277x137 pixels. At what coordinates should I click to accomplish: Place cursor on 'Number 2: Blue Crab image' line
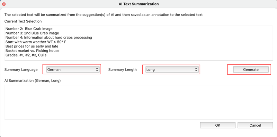click(x=29, y=29)
